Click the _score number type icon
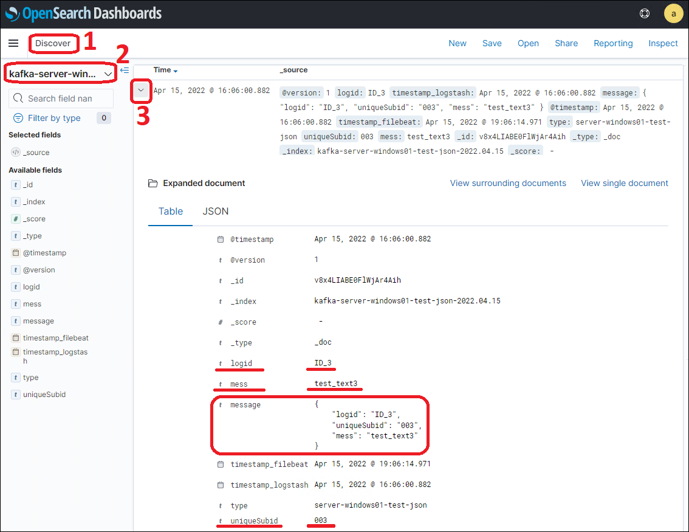 pos(16,218)
